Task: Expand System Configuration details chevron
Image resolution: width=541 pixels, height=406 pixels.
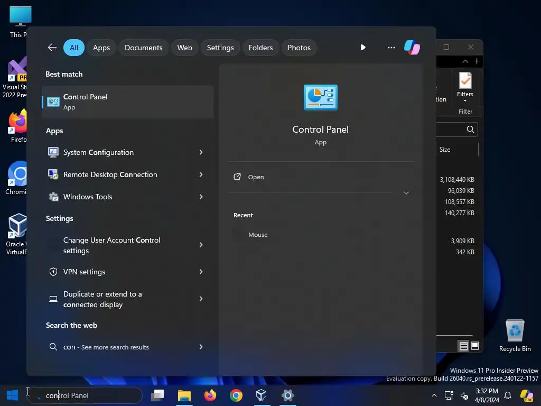Action: 201,152
